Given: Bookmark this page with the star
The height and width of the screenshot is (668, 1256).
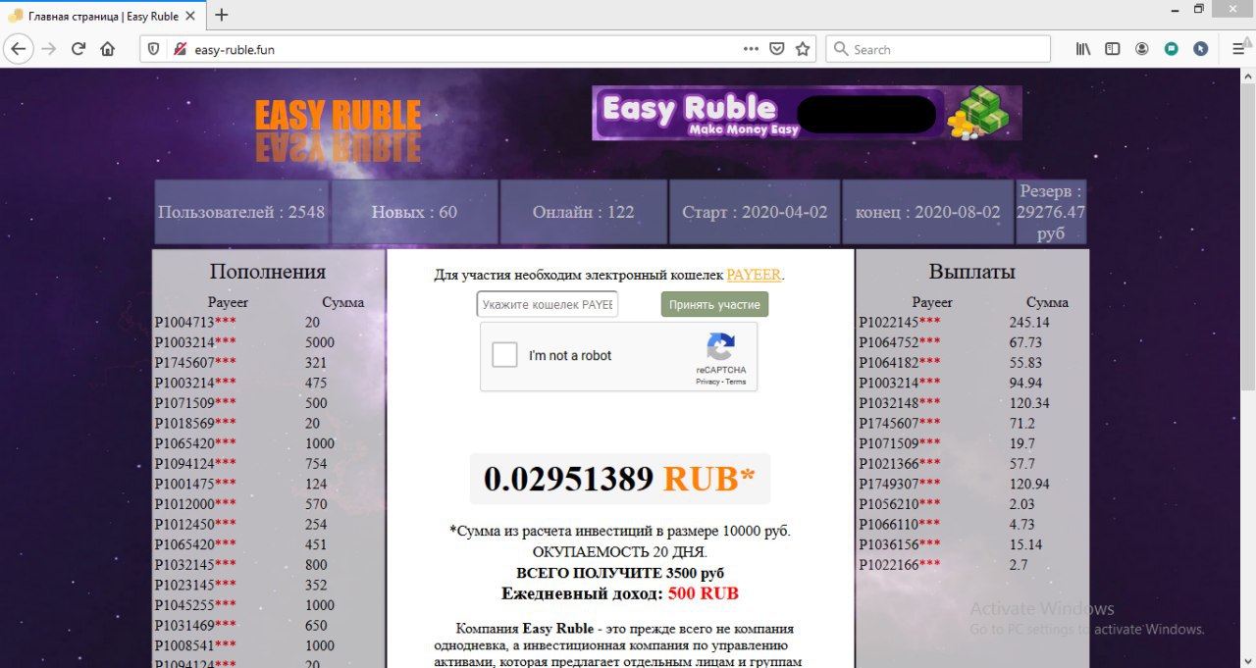Looking at the screenshot, I should tap(803, 49).
